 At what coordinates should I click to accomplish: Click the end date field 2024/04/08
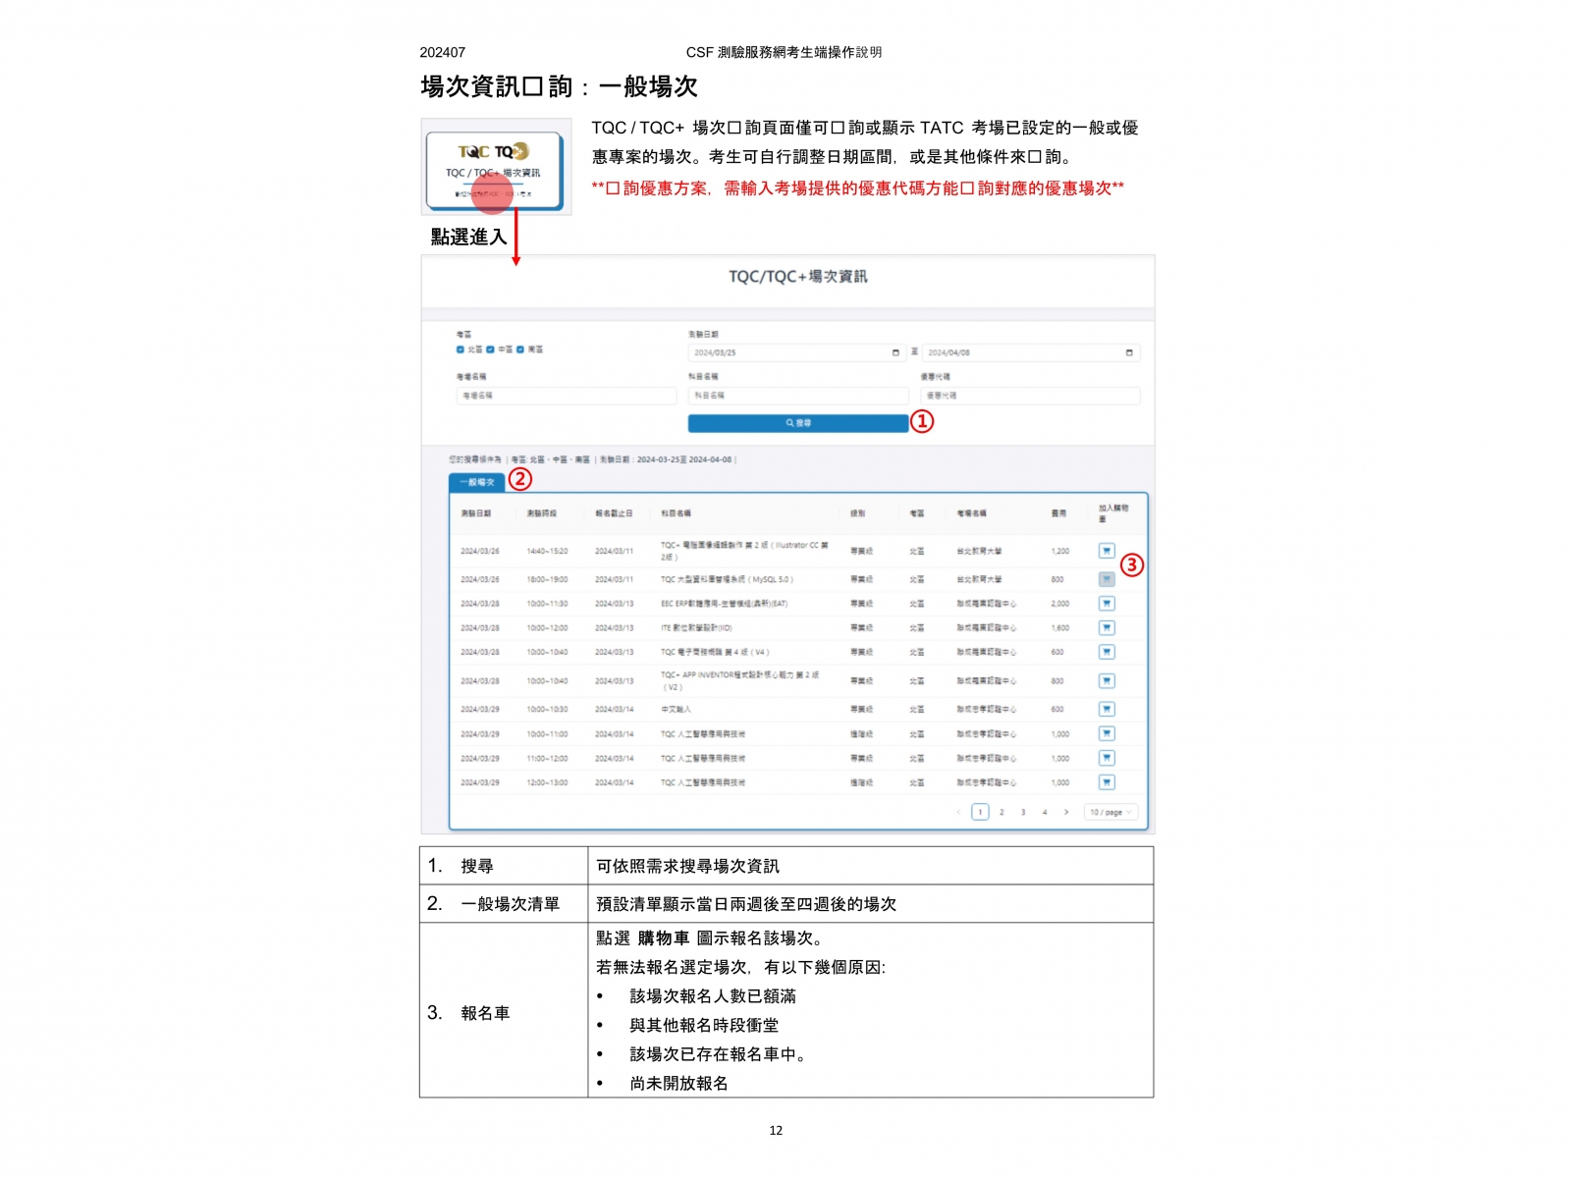(x=1031, y=352)
